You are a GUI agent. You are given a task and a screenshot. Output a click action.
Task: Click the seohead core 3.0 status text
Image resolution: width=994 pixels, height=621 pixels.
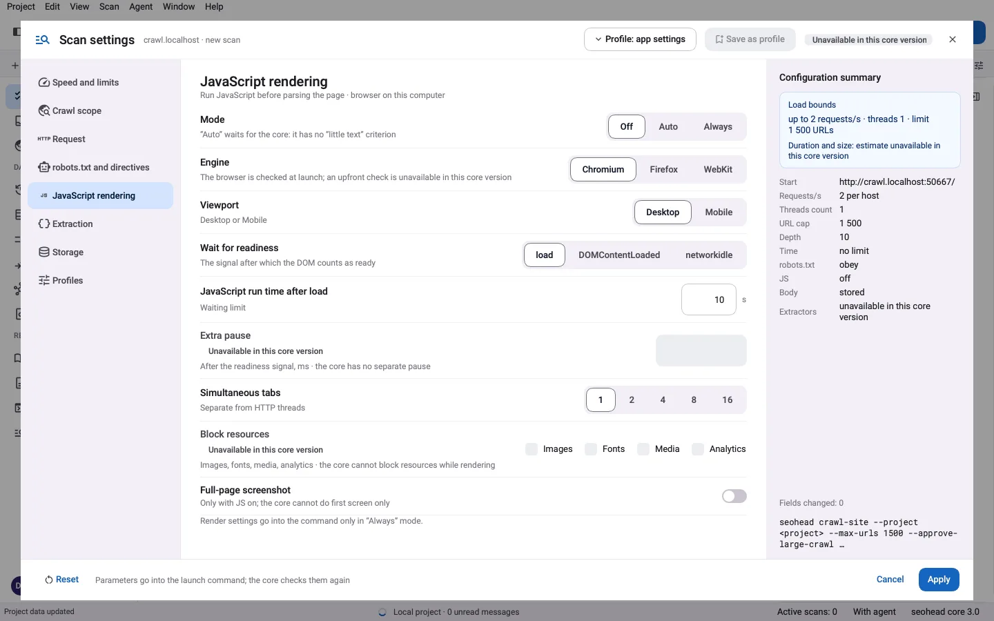click(945, 612)
